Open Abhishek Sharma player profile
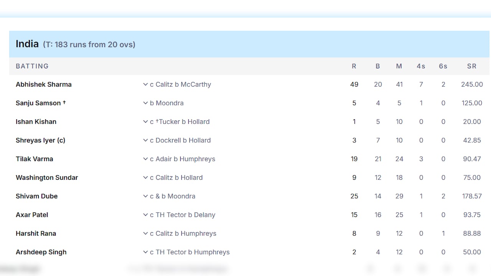Image resolution: width=491 pixels, height=276 pixels. [44, 84]
